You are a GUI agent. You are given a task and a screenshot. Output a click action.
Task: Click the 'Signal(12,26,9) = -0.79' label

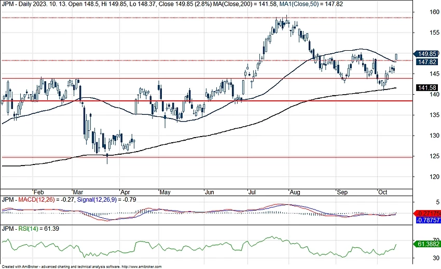point(106,200)
